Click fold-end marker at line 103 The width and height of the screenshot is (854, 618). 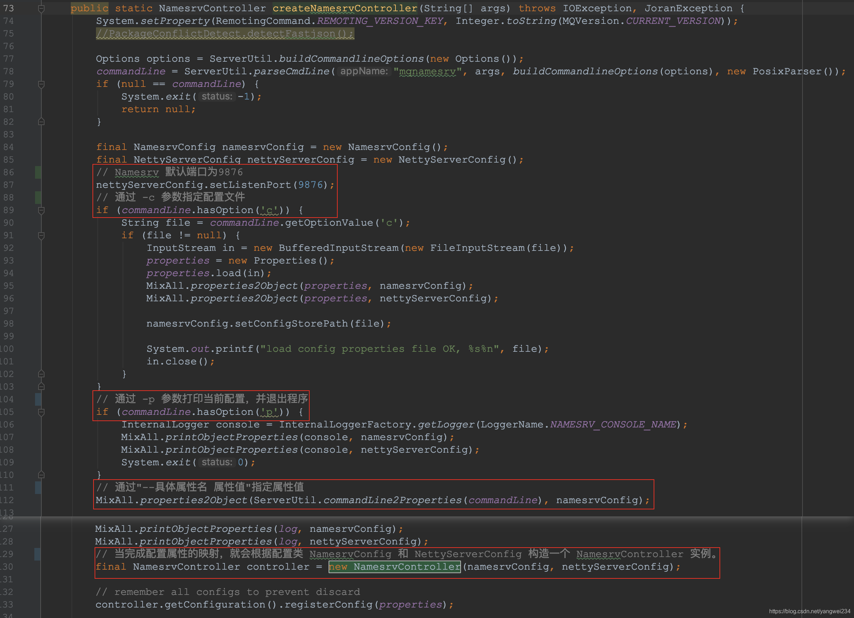coord(41,386)
